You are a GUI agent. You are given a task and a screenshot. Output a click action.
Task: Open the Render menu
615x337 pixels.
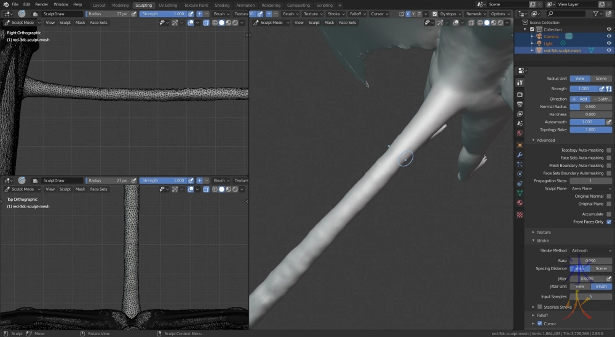click(x=41, y=4)
